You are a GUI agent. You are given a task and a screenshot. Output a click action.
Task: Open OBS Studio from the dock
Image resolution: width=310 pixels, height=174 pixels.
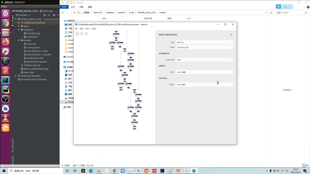pyautogui.click(x=5, y=99)
